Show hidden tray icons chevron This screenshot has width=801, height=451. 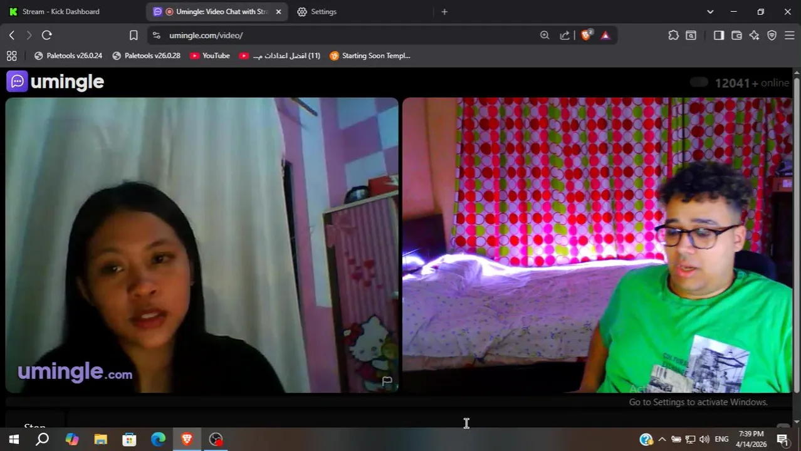pyautogui.click(x=662, y=439)
